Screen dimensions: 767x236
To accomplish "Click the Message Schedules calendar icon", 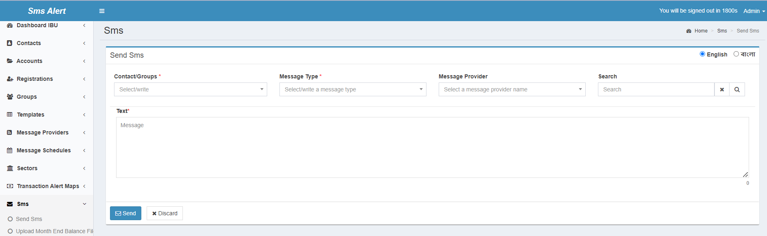I will point(10,150).
